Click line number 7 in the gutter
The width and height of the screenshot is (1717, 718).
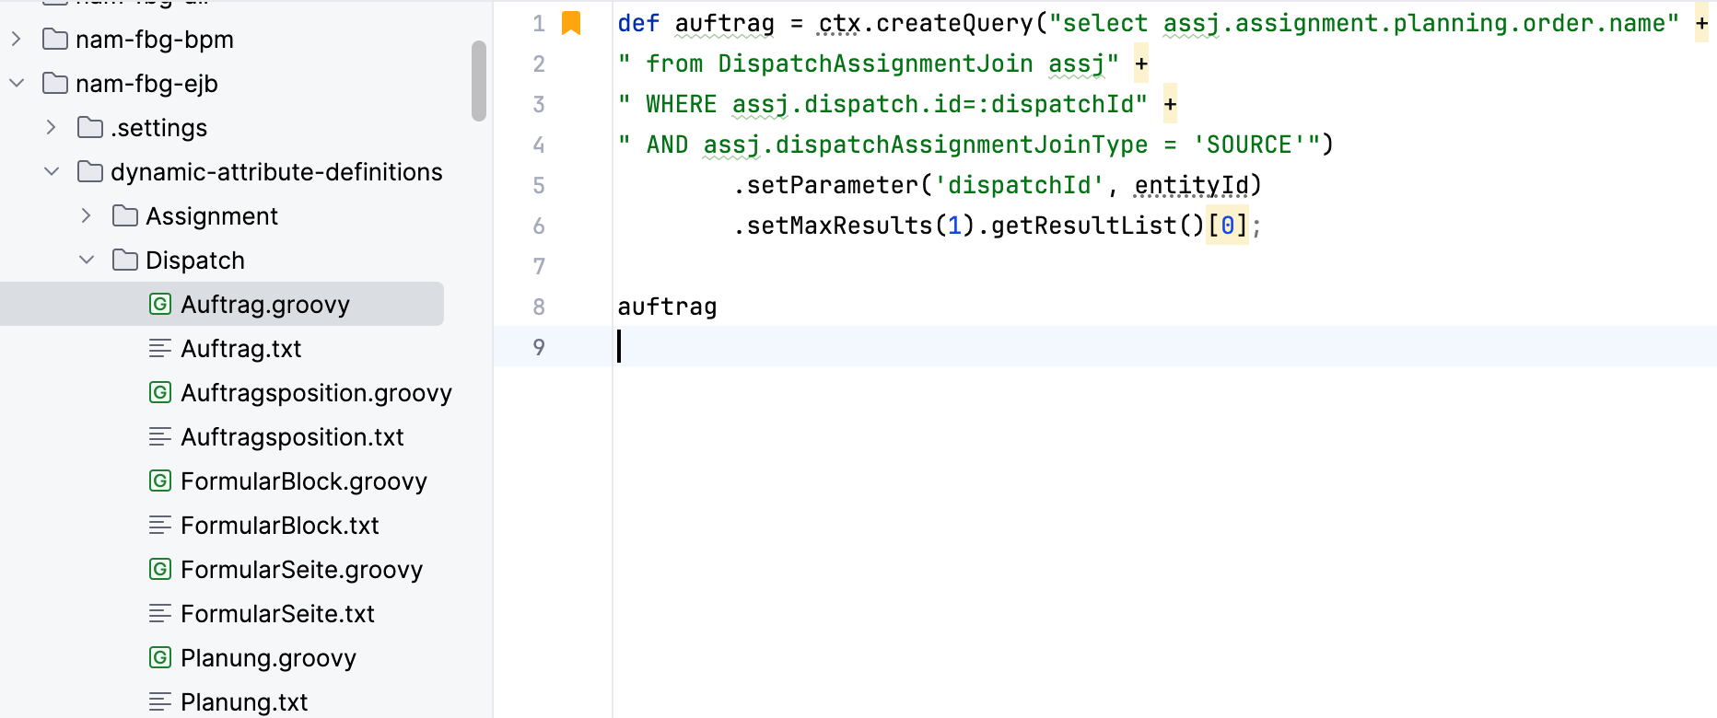tap(539, 267)
